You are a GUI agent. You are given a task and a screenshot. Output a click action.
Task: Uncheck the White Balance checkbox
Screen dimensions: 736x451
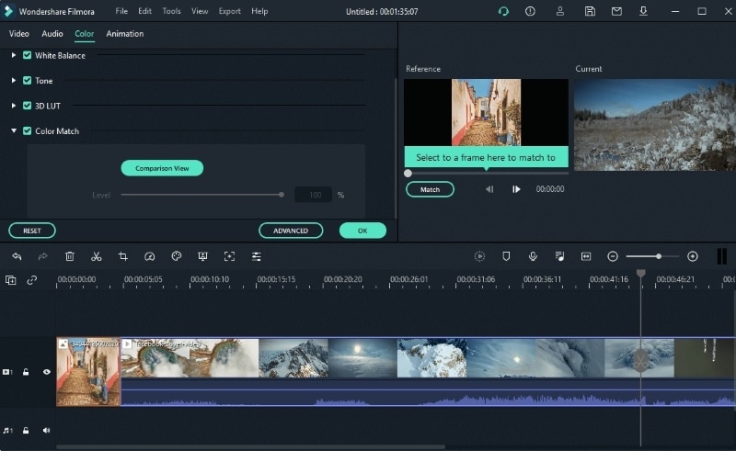(x=28, y=55)
